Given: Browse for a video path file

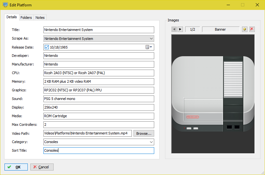Looking at the screenshot, I should coord(144,133).
